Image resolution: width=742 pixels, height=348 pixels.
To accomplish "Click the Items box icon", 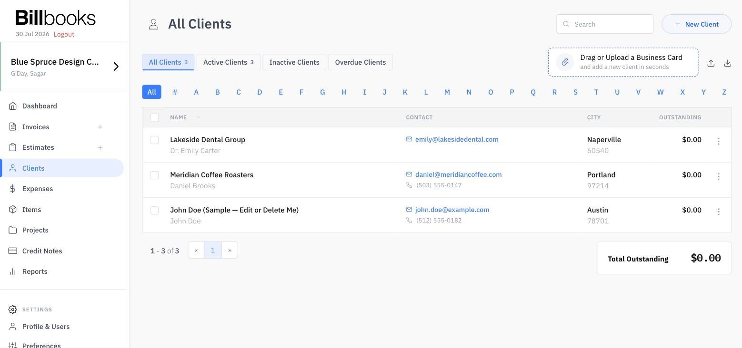I will point(13,210).
